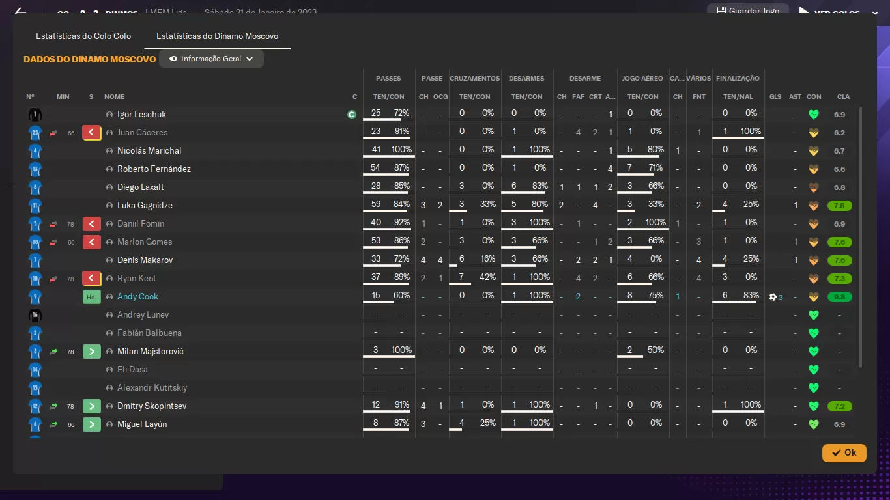Open Andy Cook's player profile link

coord(137,297)
